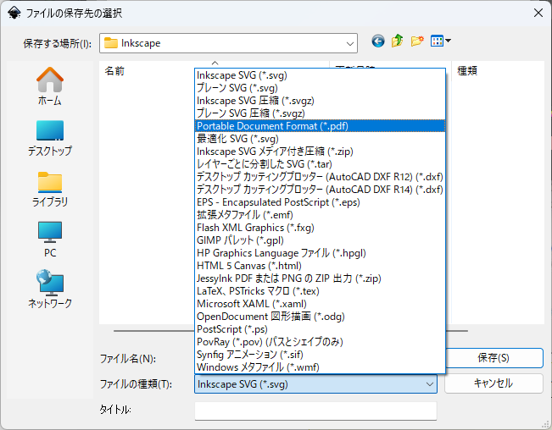Select Microsoft XAML (*.xaml)
Image resolution: width=552 pixels, height=430 pixels.
320,304
